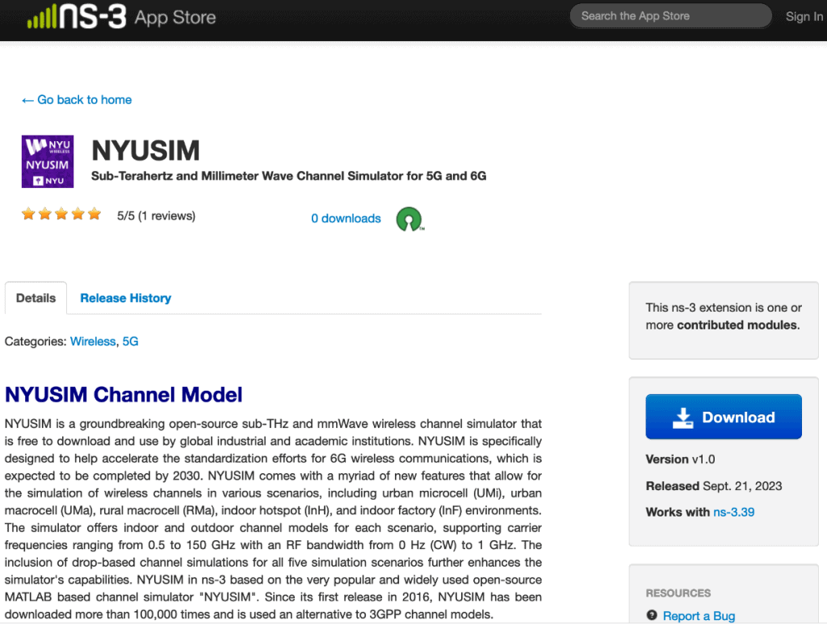Switch to the Details tab
This screenshot has width=827, height=624.
[x=36, y=298]
